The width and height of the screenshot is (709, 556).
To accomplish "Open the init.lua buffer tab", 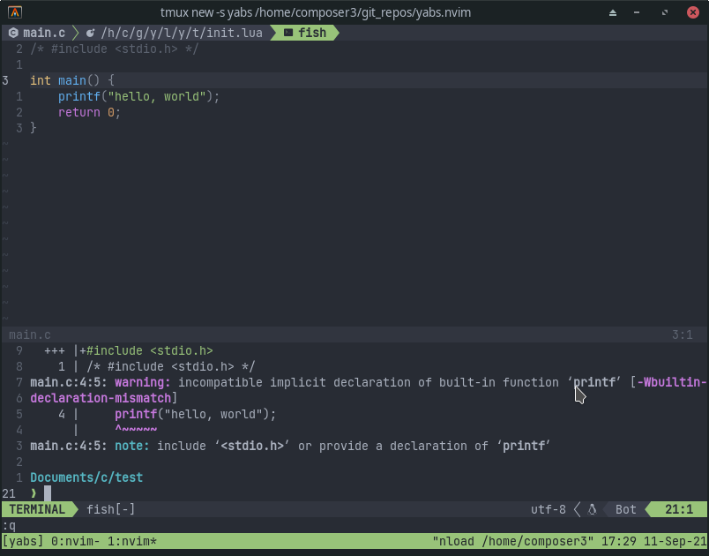I will coord(175,33).
